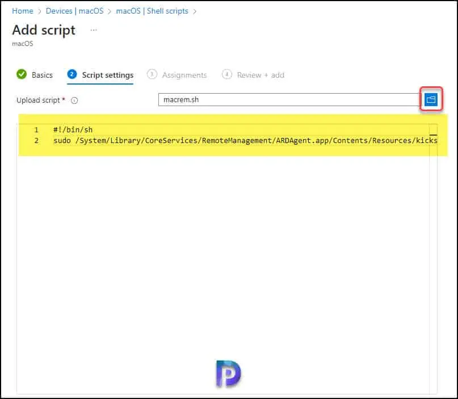The image size is (458, 399).
Task: Click the #!/bin/sh line in editor
Action: point(73,130)
